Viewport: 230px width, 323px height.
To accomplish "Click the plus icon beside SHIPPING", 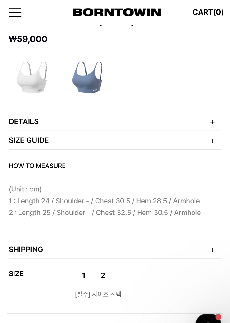I will tap(212, 250).
